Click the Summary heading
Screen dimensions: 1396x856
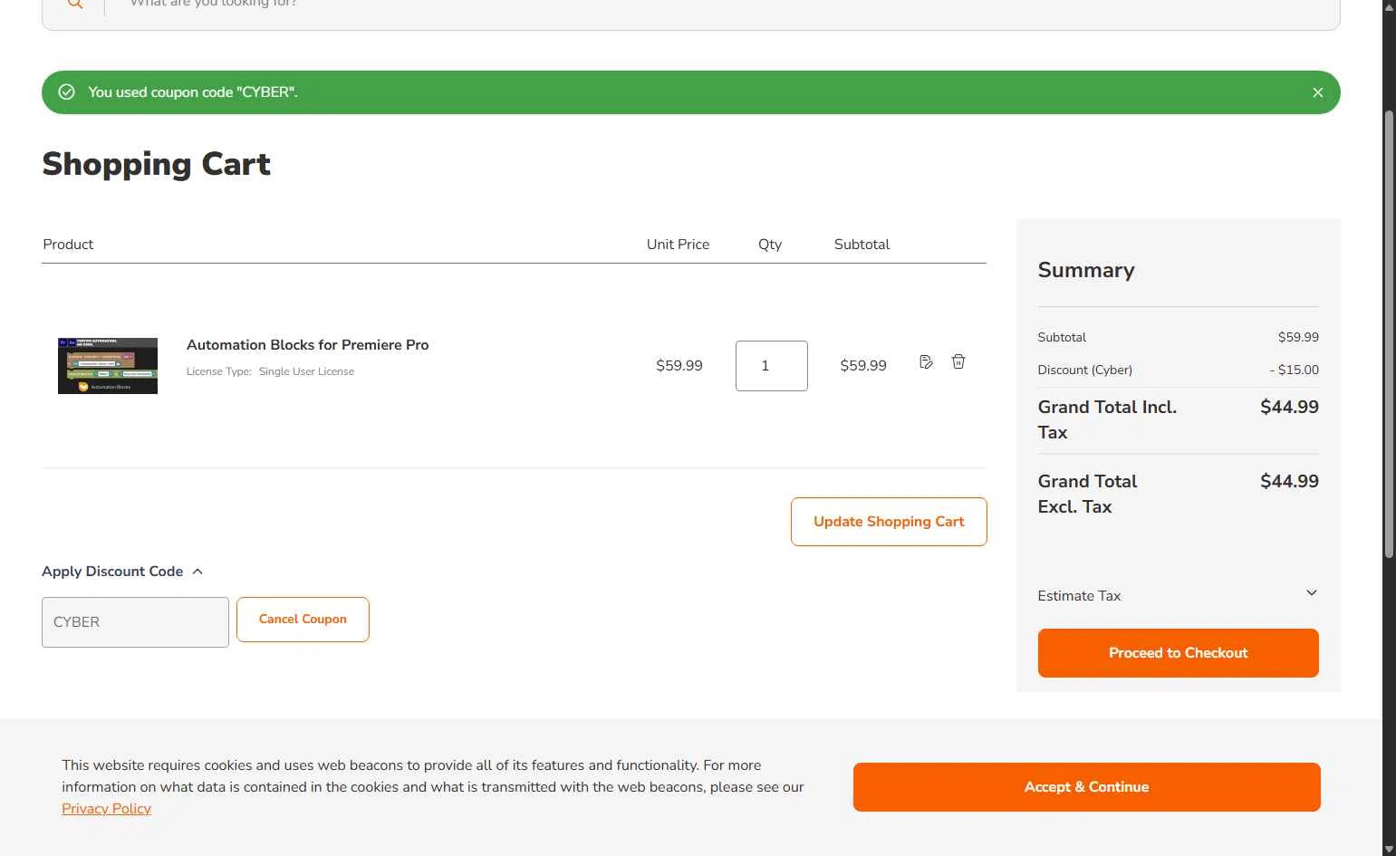pos(1086,270)
